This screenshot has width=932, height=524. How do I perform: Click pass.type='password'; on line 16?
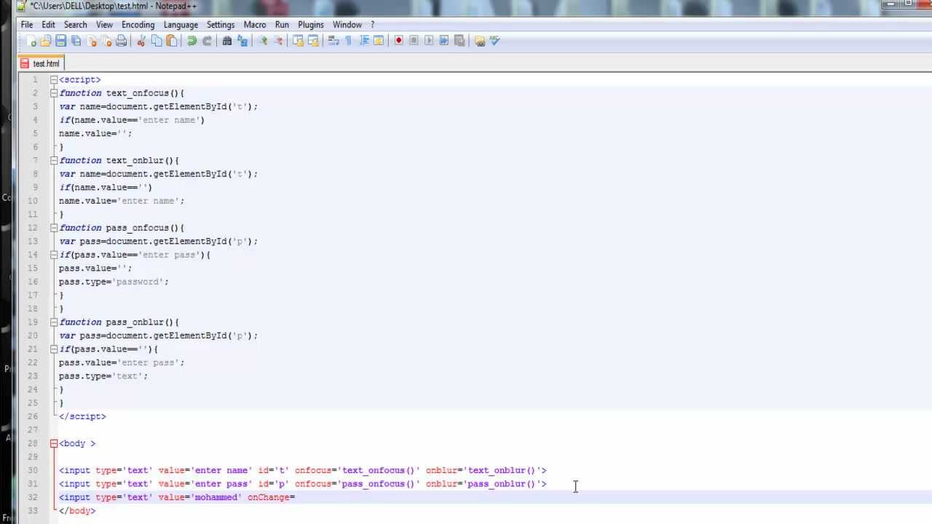pyautogui.click(x=114, y=282)
